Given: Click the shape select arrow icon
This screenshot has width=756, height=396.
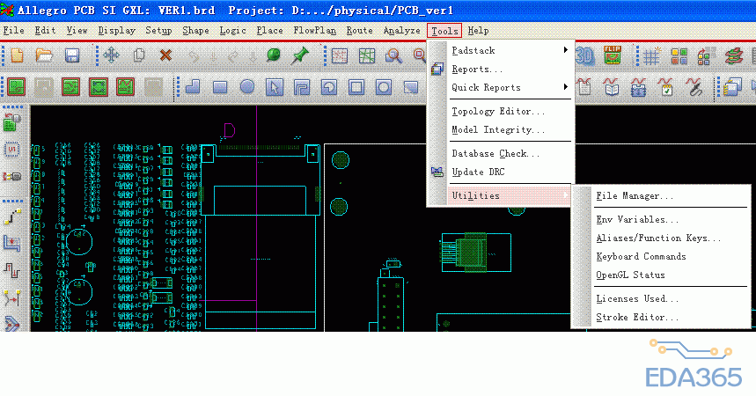Looking at the screenshot, I should pyautogui.click(x=275, y=87).
